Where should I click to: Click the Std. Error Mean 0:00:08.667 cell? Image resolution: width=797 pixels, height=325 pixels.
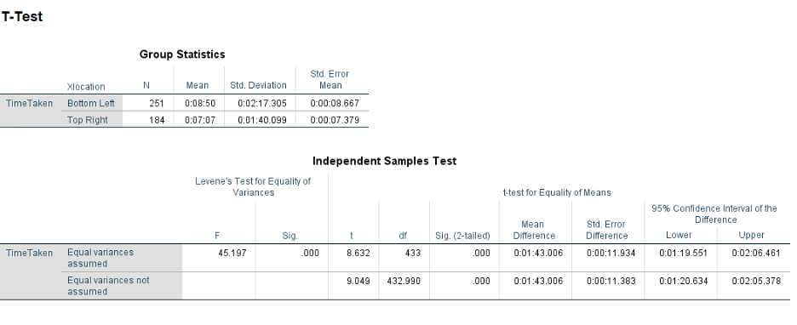pyautogui.click(x=332, y=104)
